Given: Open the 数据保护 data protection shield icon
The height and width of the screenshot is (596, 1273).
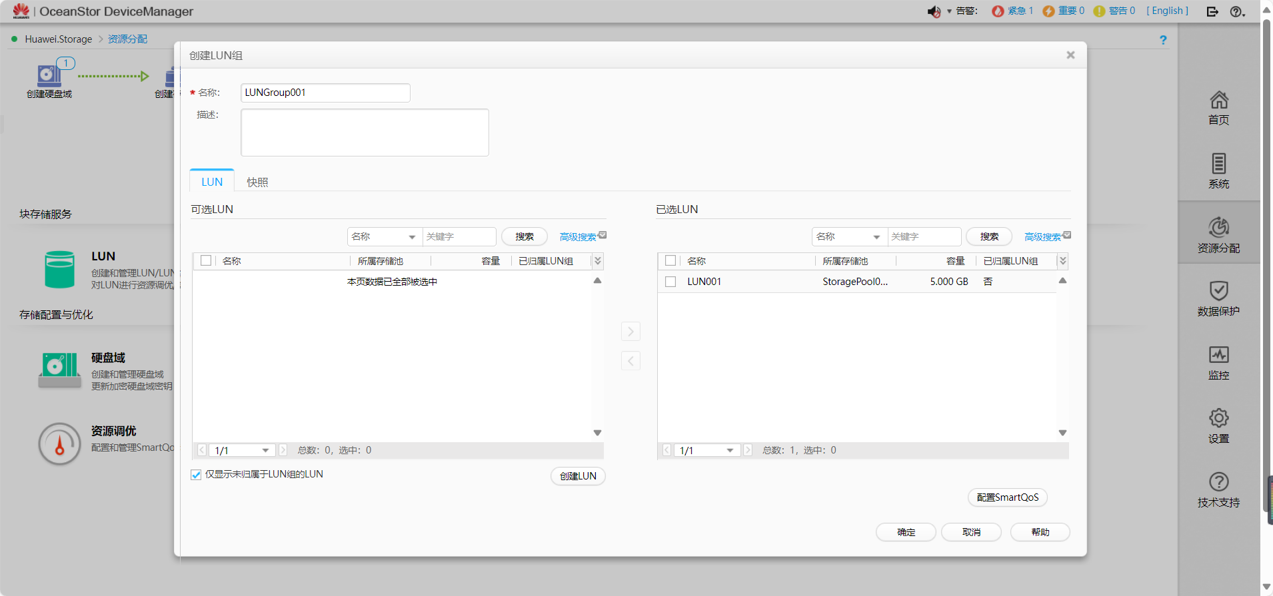Looking at the screenshot, I should (1218, 292).
